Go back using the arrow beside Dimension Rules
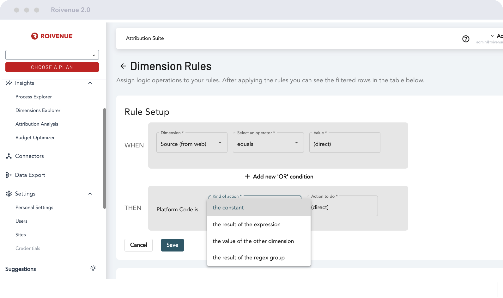 pyautogui.click(x=123, y=66)
